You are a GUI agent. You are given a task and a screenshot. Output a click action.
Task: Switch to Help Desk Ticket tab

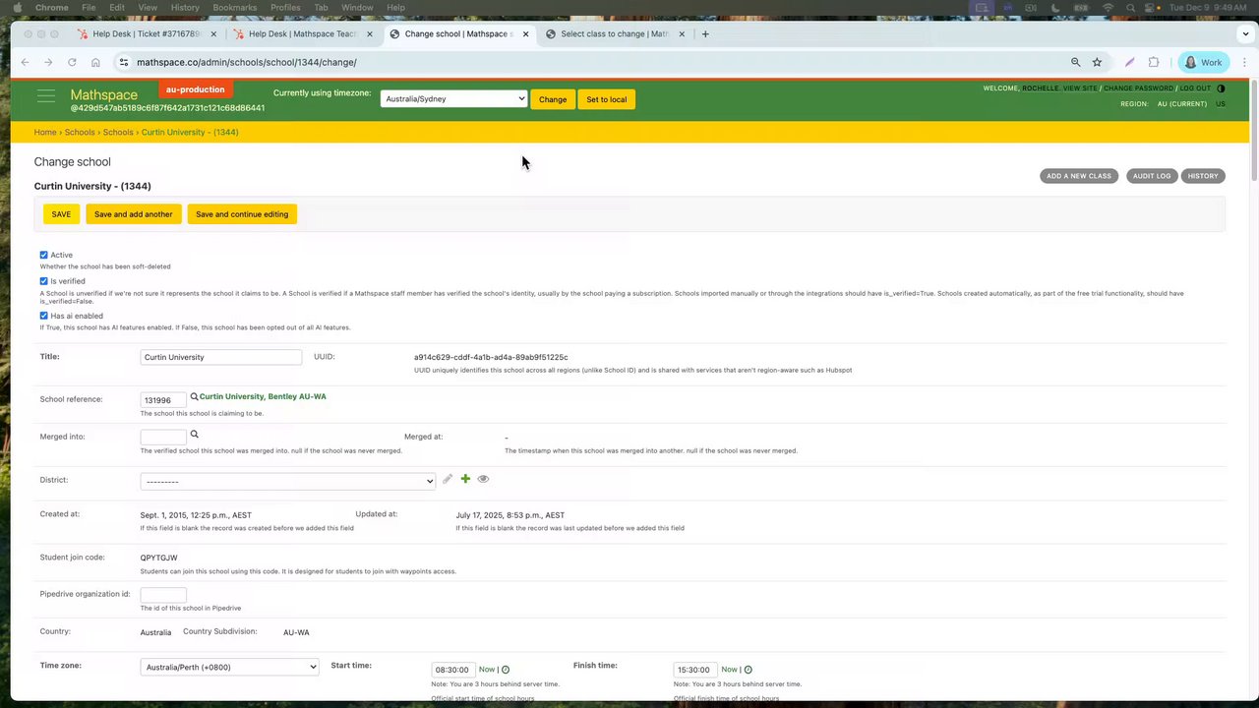tap(148, 33)
